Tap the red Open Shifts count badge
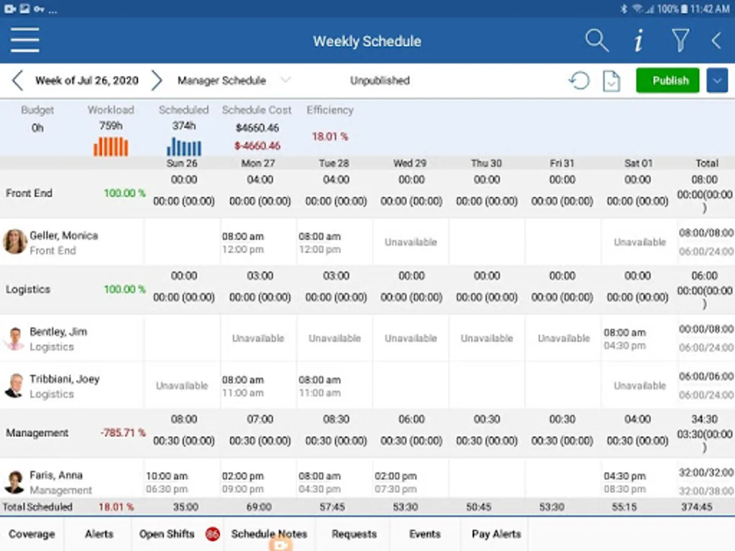This screenshot has width=735, height=551. coord(213,534)
